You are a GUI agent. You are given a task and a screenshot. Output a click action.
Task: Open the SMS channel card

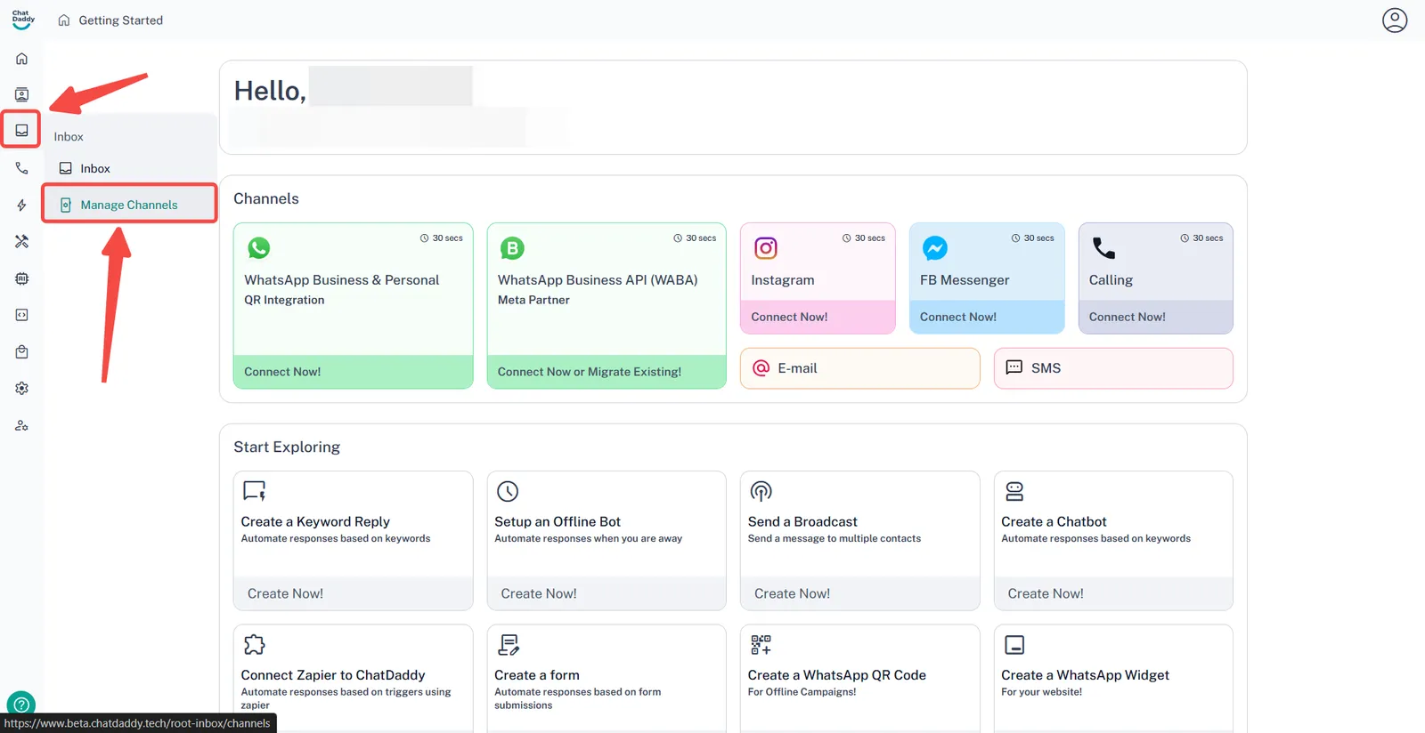tap(1112, 368)
